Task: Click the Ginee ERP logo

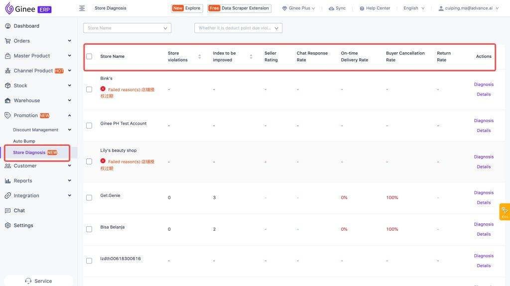Action: (x=28, y=8)
